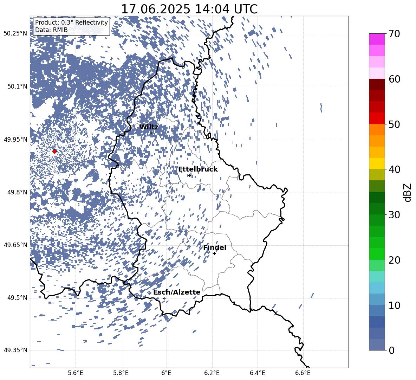The height and width of the screenshot is (380, 416).
Task: Click the slate-blue bottom colorbar segment
Action: click(377, 344)
